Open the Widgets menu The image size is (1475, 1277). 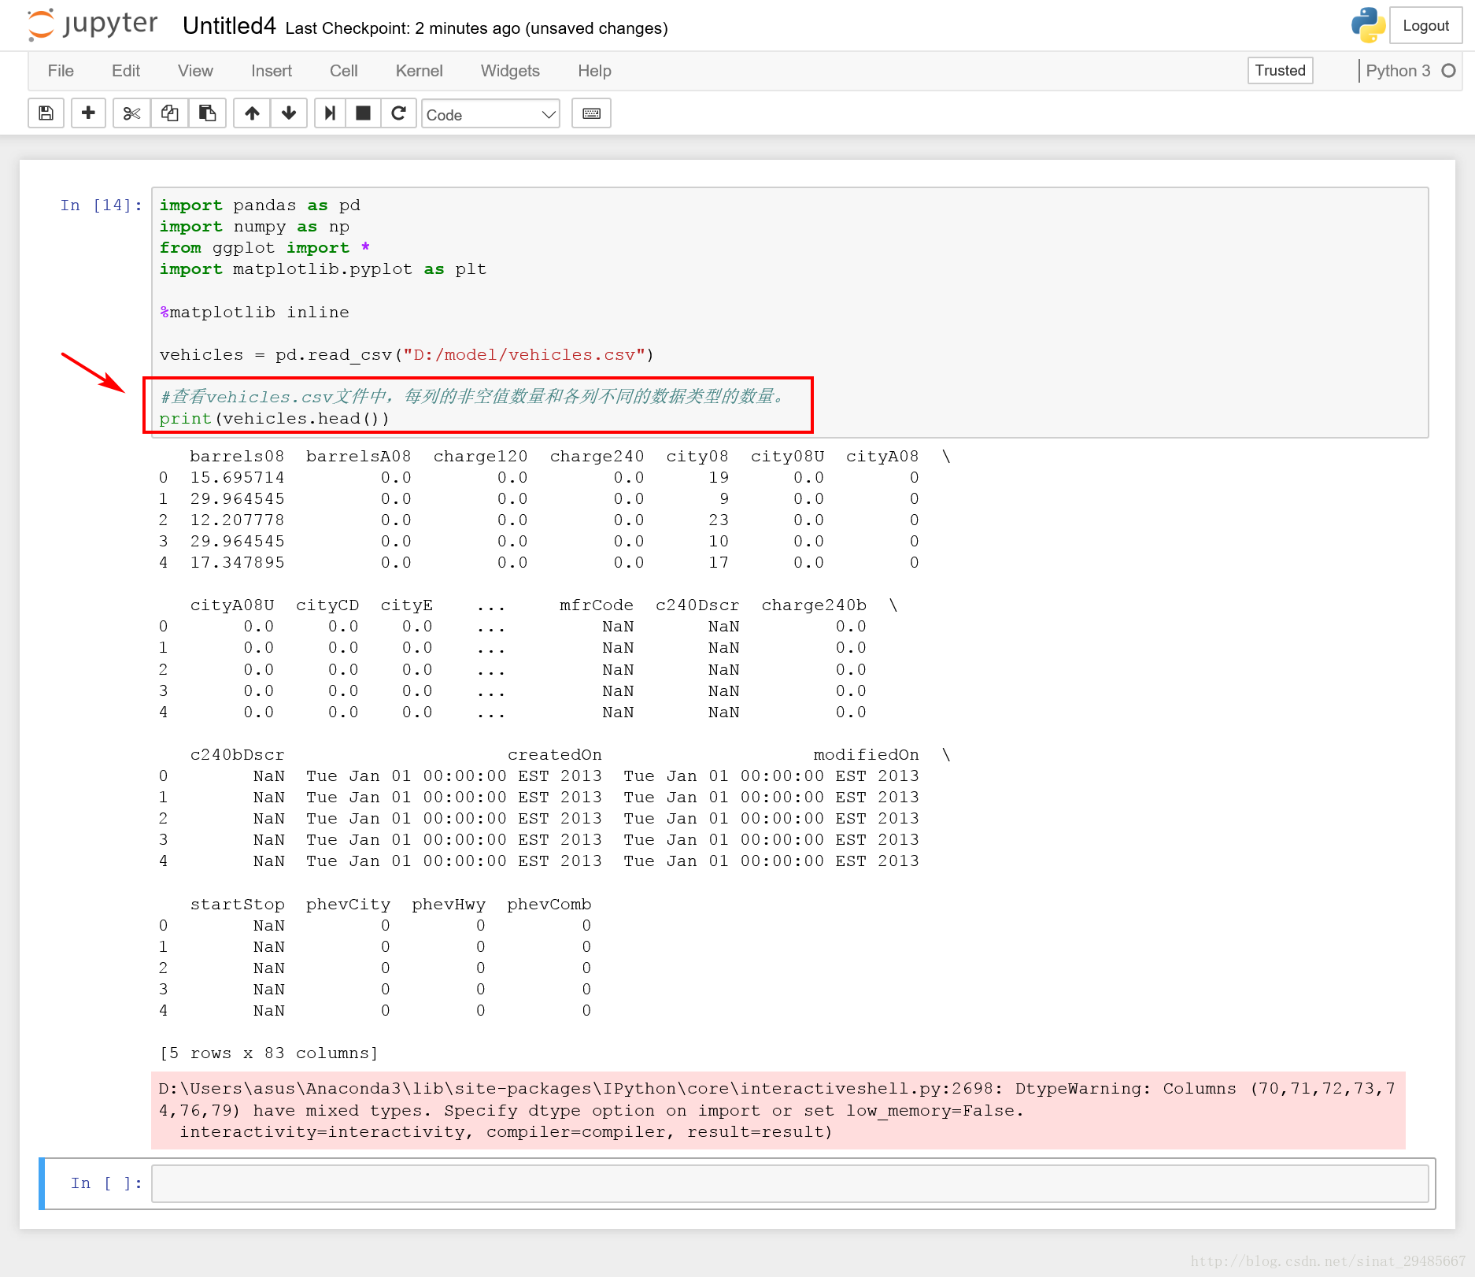point(510,71)
